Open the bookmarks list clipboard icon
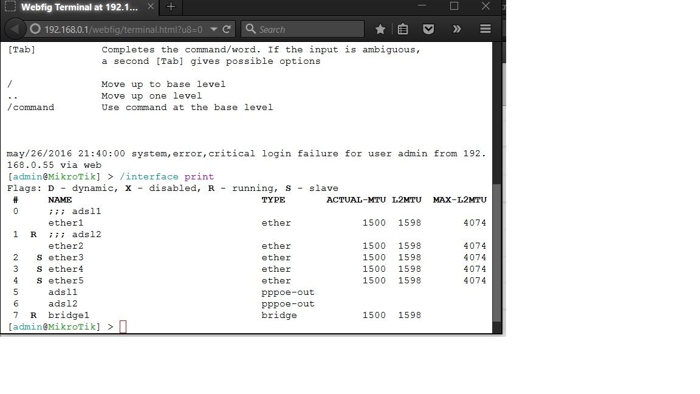The width and height of the screenshot is (700, 394). (403, 29)
